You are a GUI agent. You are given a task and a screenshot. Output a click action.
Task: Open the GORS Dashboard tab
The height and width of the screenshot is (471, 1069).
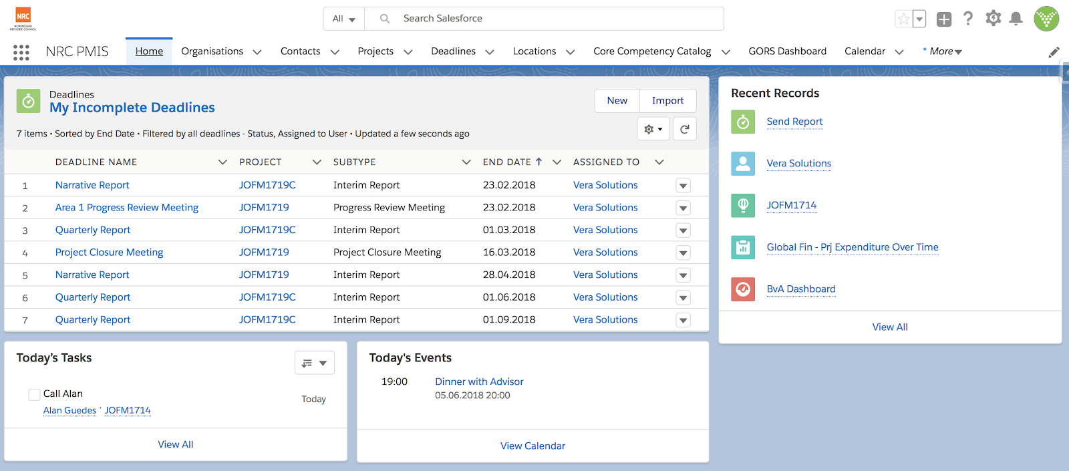(787, 51)
